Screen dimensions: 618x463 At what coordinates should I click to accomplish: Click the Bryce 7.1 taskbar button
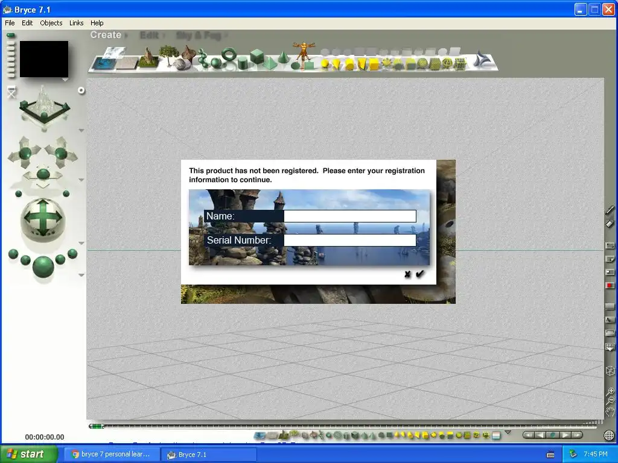click(x=209, y=455)
